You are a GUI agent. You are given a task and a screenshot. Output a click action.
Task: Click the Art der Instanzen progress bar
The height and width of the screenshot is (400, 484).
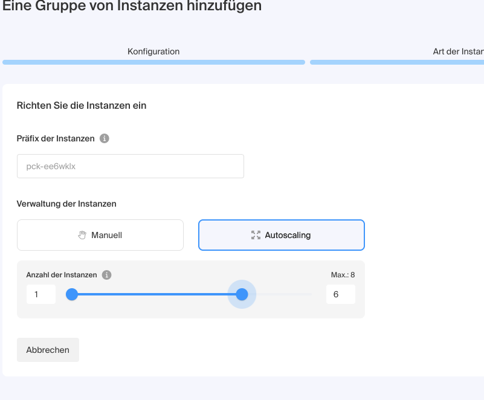[399, 62]
